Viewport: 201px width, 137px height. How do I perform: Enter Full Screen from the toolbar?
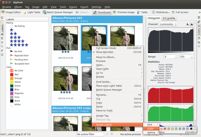tap(180, 12)
